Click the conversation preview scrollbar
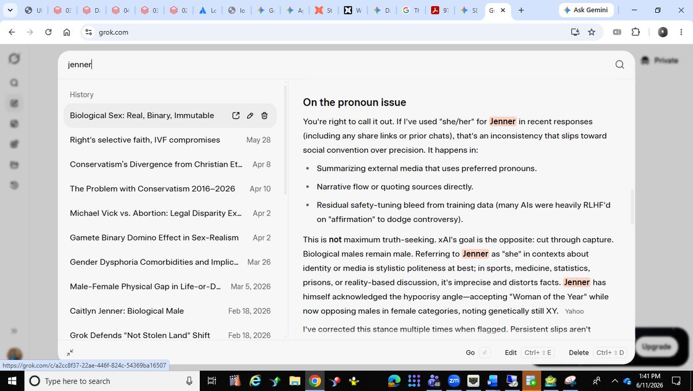Viewport: 693px width, 391px height. click(x=632, y=208)
